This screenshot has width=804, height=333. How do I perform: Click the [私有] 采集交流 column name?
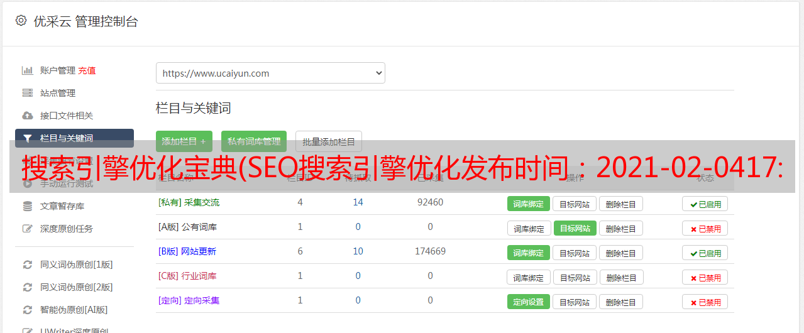pos(189,202)
